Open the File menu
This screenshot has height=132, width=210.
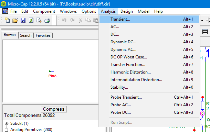point(13,11)
